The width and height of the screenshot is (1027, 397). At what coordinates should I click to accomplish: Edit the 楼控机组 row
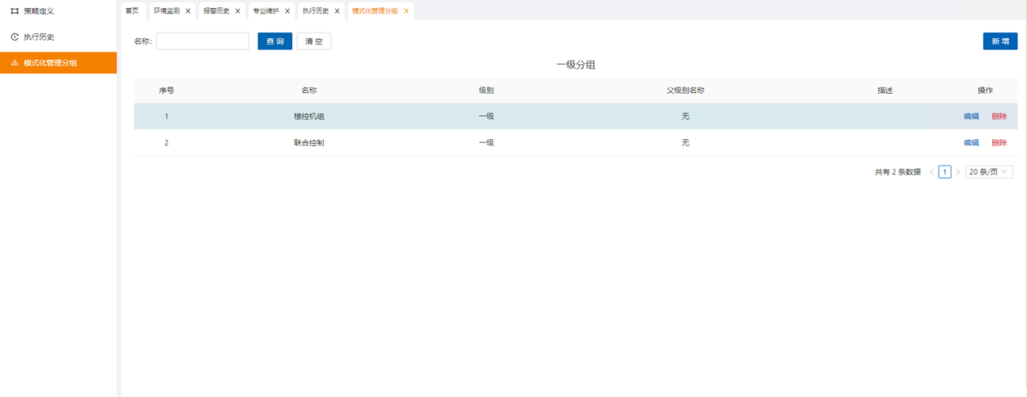pos(971,116)
